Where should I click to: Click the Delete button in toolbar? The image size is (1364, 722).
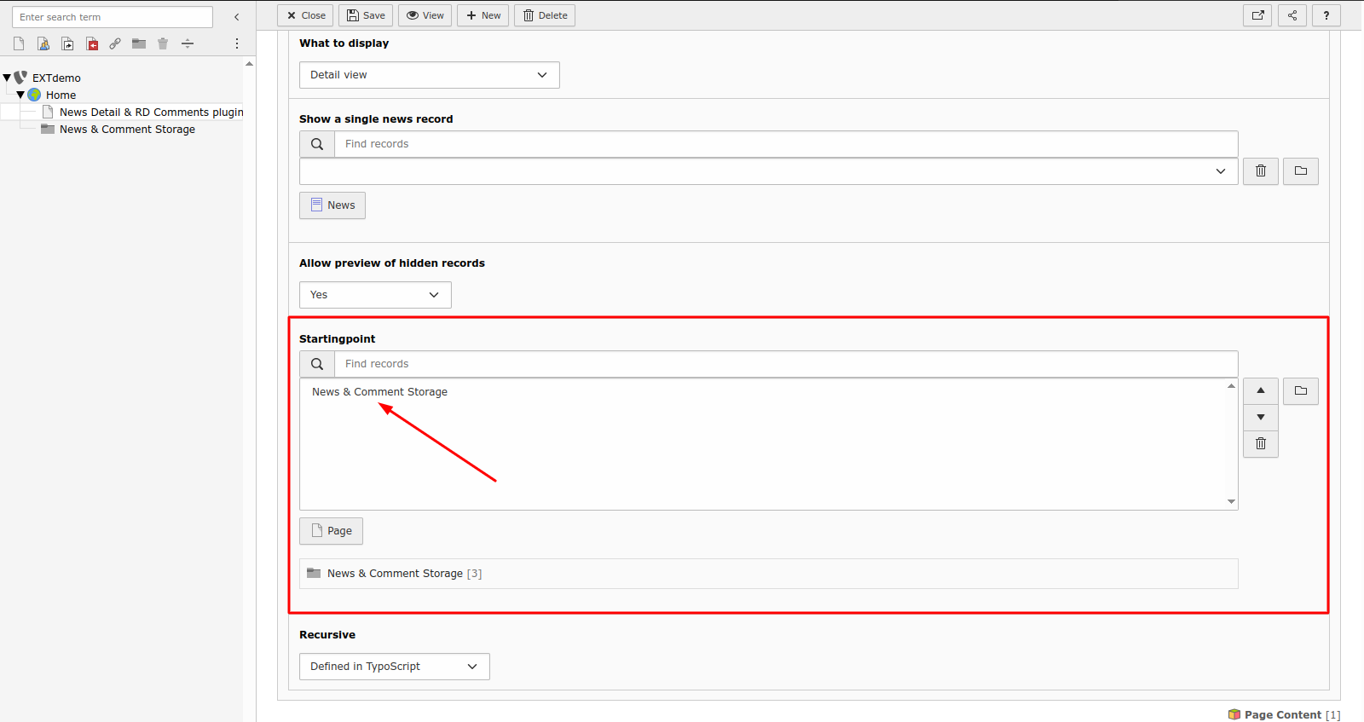click(x=545, y=15)
